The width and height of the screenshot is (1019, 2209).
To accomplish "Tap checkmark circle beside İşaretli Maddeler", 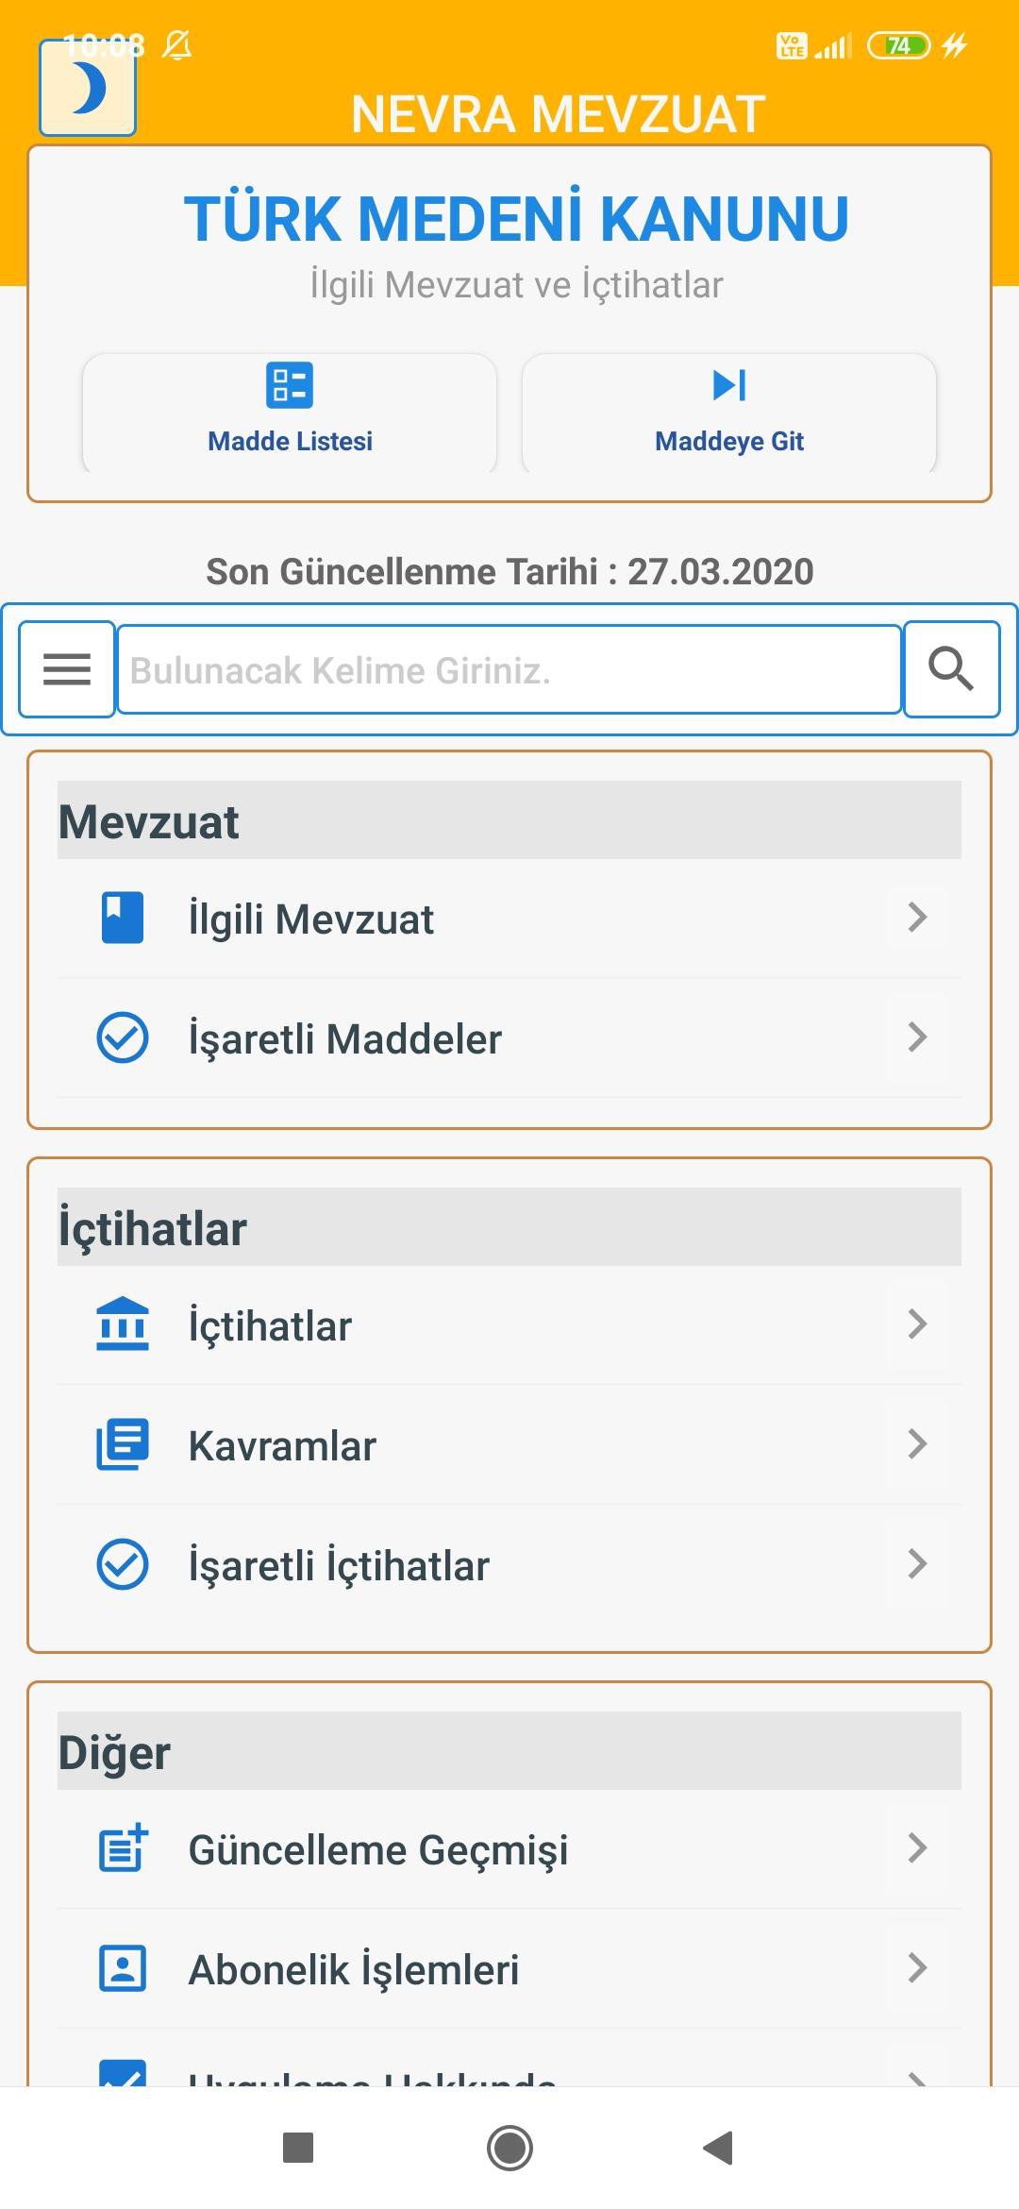I will click(123, 1037).
